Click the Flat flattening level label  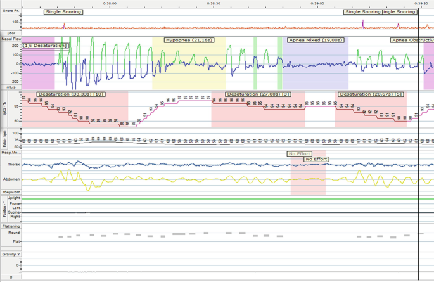point(17,241)
